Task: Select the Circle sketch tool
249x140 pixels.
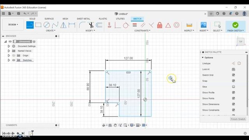Action: click(47, 25)
